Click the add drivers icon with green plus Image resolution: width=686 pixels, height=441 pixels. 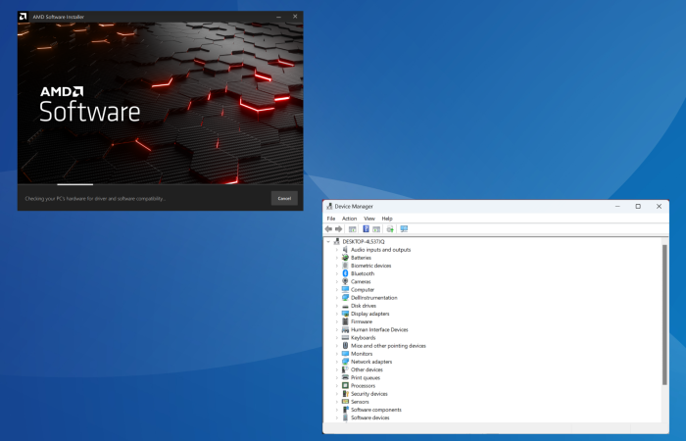coord(390,228)
